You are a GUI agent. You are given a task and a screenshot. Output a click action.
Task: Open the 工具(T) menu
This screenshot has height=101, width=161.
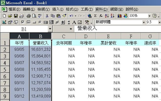tap(87, 9)
